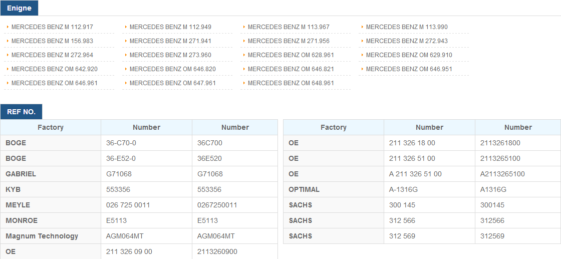Open MERCEDES BENZ M 113.967 engine link
Viewport: 561px width, 259px height.
[289, 27]
